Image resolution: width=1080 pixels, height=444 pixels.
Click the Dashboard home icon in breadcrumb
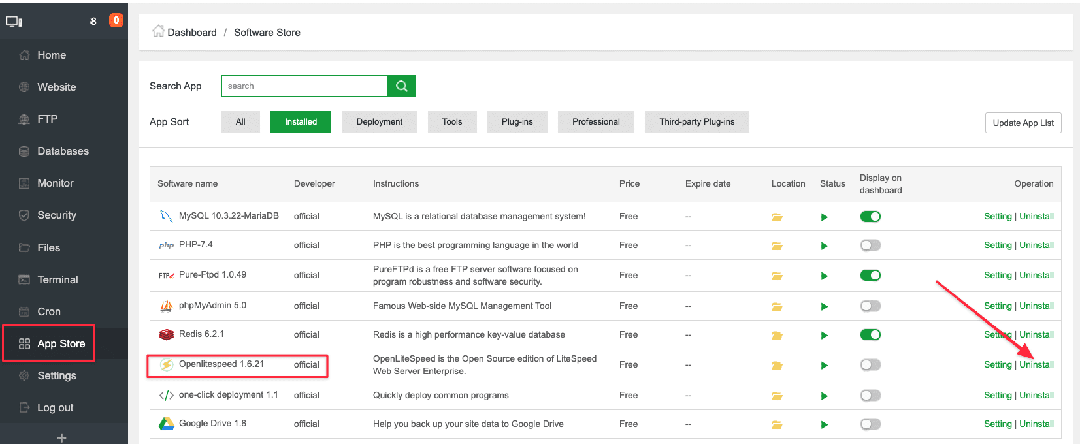pos(158,31)
